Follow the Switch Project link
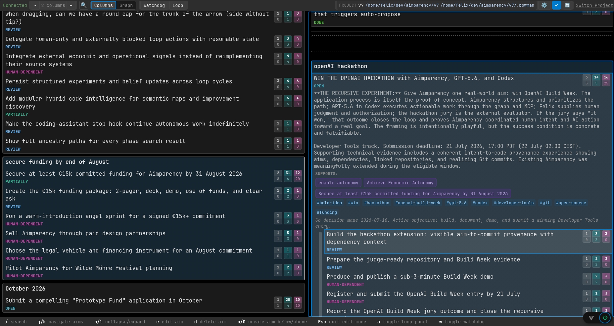The image size is (614, 326). tap(594, 5)
